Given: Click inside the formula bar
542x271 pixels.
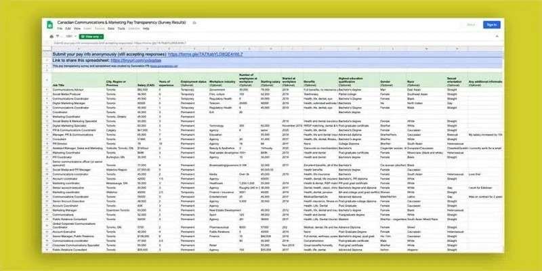Looking at the screenshot, I should [276, 43].
